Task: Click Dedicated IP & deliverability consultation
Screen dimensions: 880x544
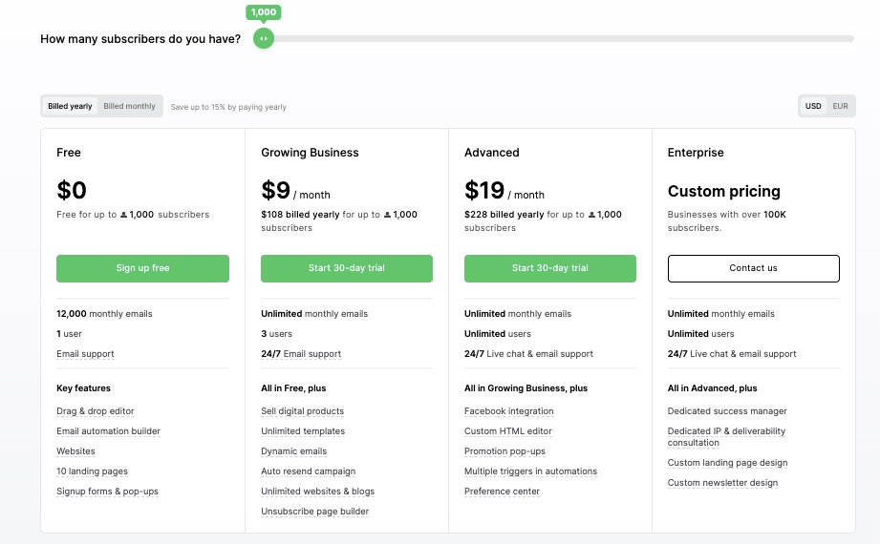Action: pyautogui.click(x=726, y=437)
